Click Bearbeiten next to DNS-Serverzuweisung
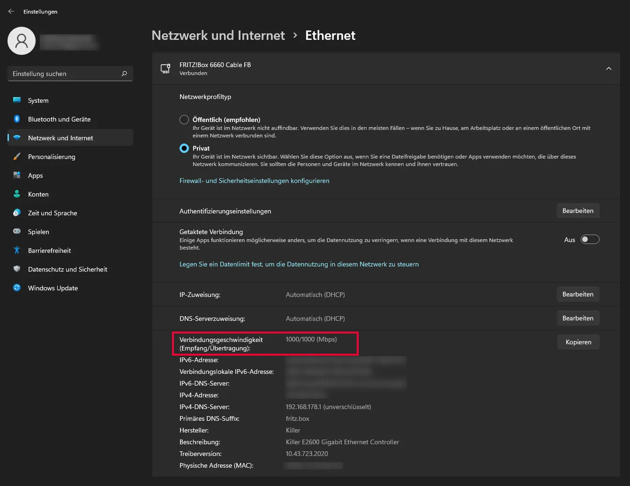Screen dimensions: 630x486 [x=578, y=319]
